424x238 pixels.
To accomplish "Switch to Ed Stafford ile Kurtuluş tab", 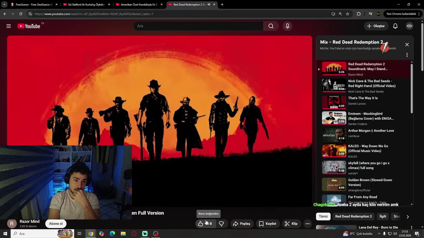I will (86, 5).
